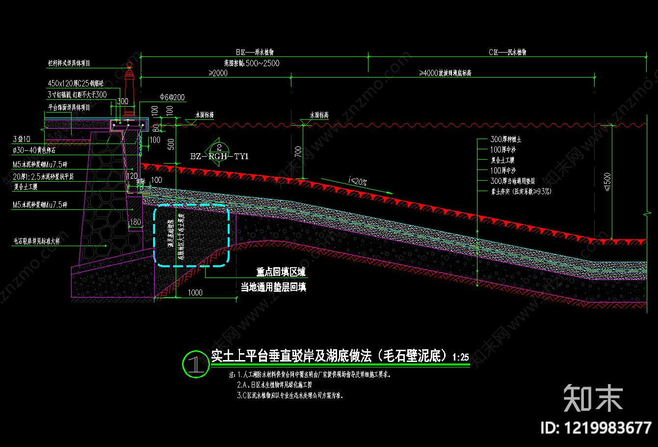The image size is (658, 447).
Task: Select the '≥2000' dimension text
Action: pos(218,73)
